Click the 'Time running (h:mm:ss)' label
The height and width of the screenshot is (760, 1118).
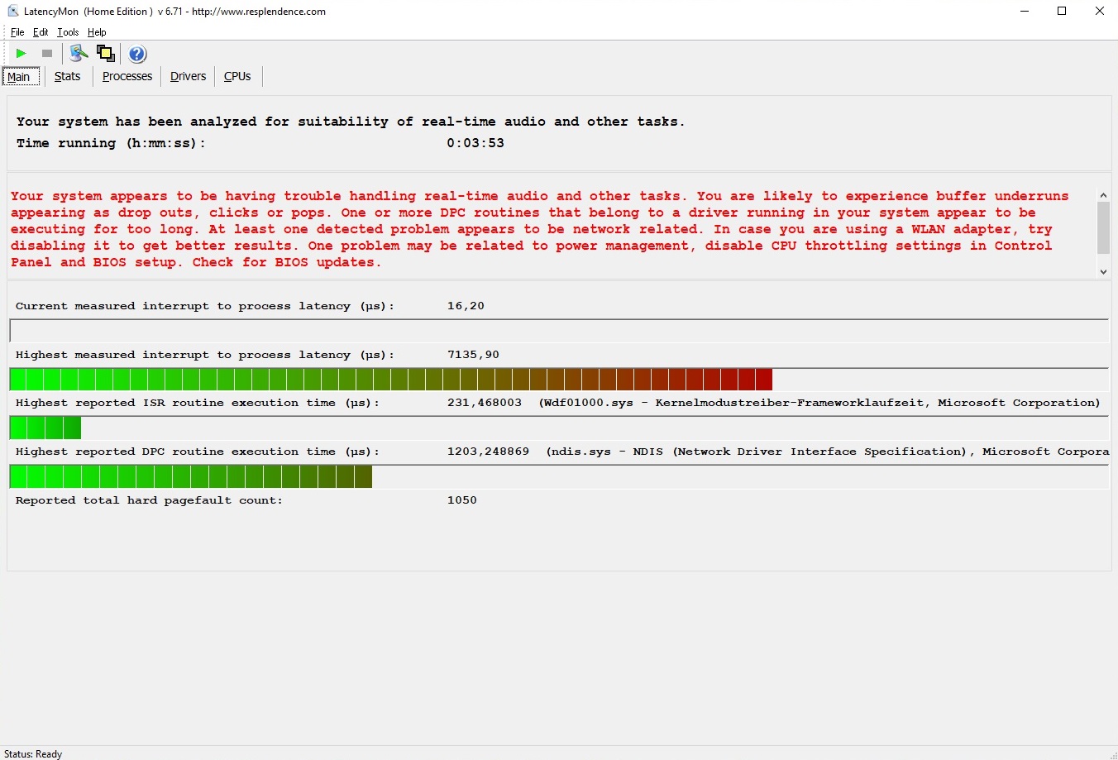(111, 143)
